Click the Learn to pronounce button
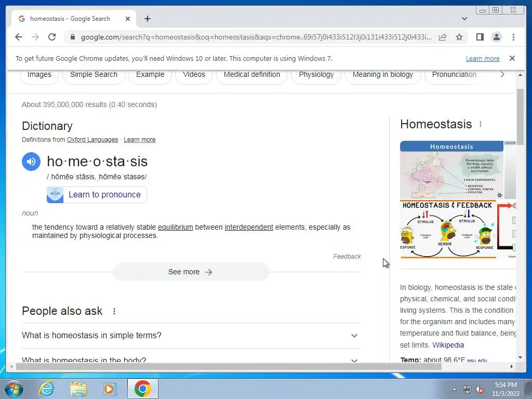532x399 pixels. 97,195
